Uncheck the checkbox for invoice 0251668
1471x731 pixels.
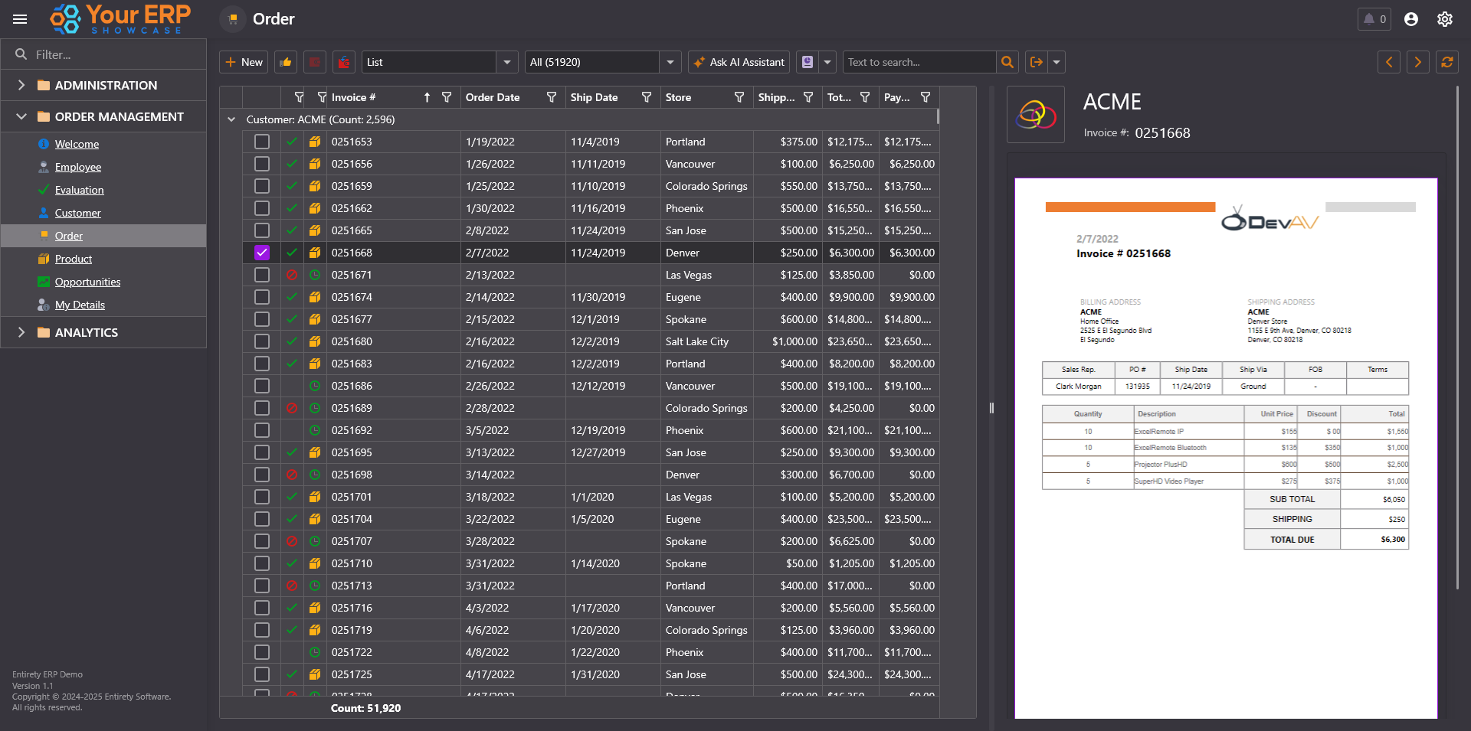(x=262, y=253)
